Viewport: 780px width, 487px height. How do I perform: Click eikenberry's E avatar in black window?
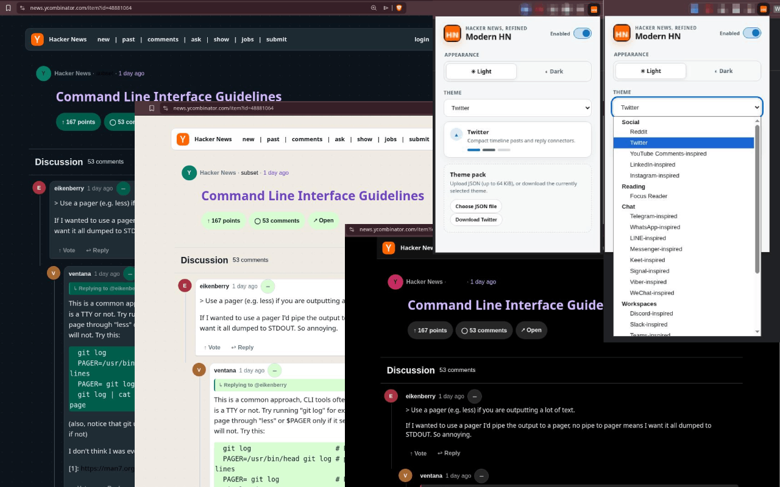(x=391, y=396)
